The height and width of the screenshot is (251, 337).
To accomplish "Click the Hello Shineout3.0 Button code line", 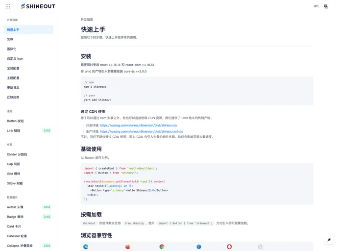I will 129,190.
